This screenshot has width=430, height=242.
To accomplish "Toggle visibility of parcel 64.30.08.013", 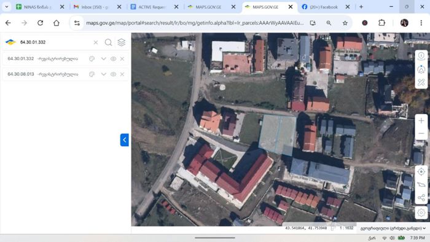I will click(x=113, y=74).
